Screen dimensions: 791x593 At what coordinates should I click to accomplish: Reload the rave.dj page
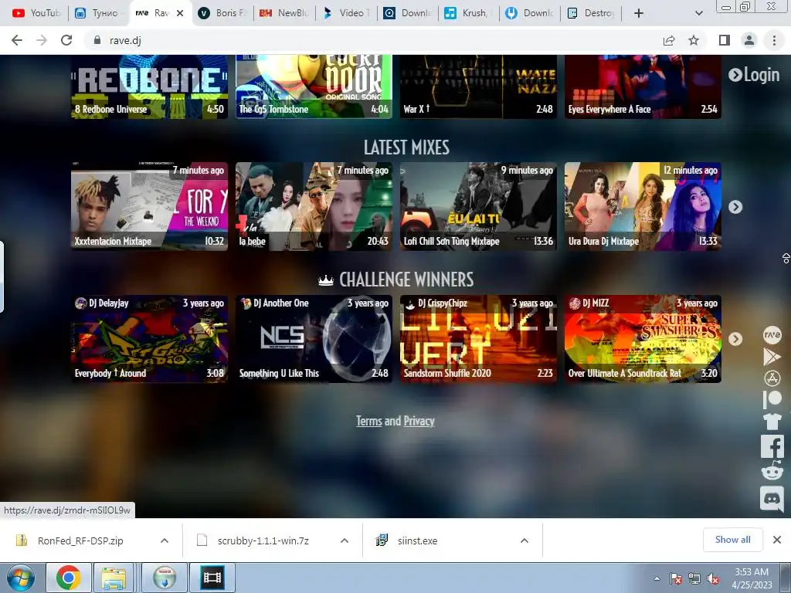(x=66, y=40)
